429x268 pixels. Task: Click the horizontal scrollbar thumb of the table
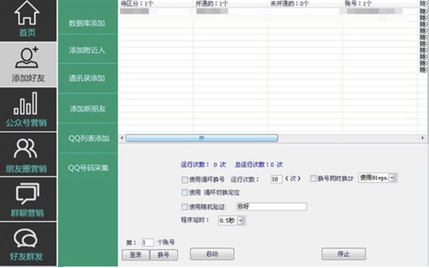[x=202, y=138]
